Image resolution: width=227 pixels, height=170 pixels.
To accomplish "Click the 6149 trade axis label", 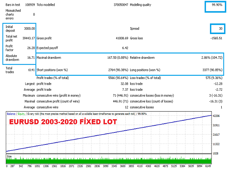I will (208, 166).
